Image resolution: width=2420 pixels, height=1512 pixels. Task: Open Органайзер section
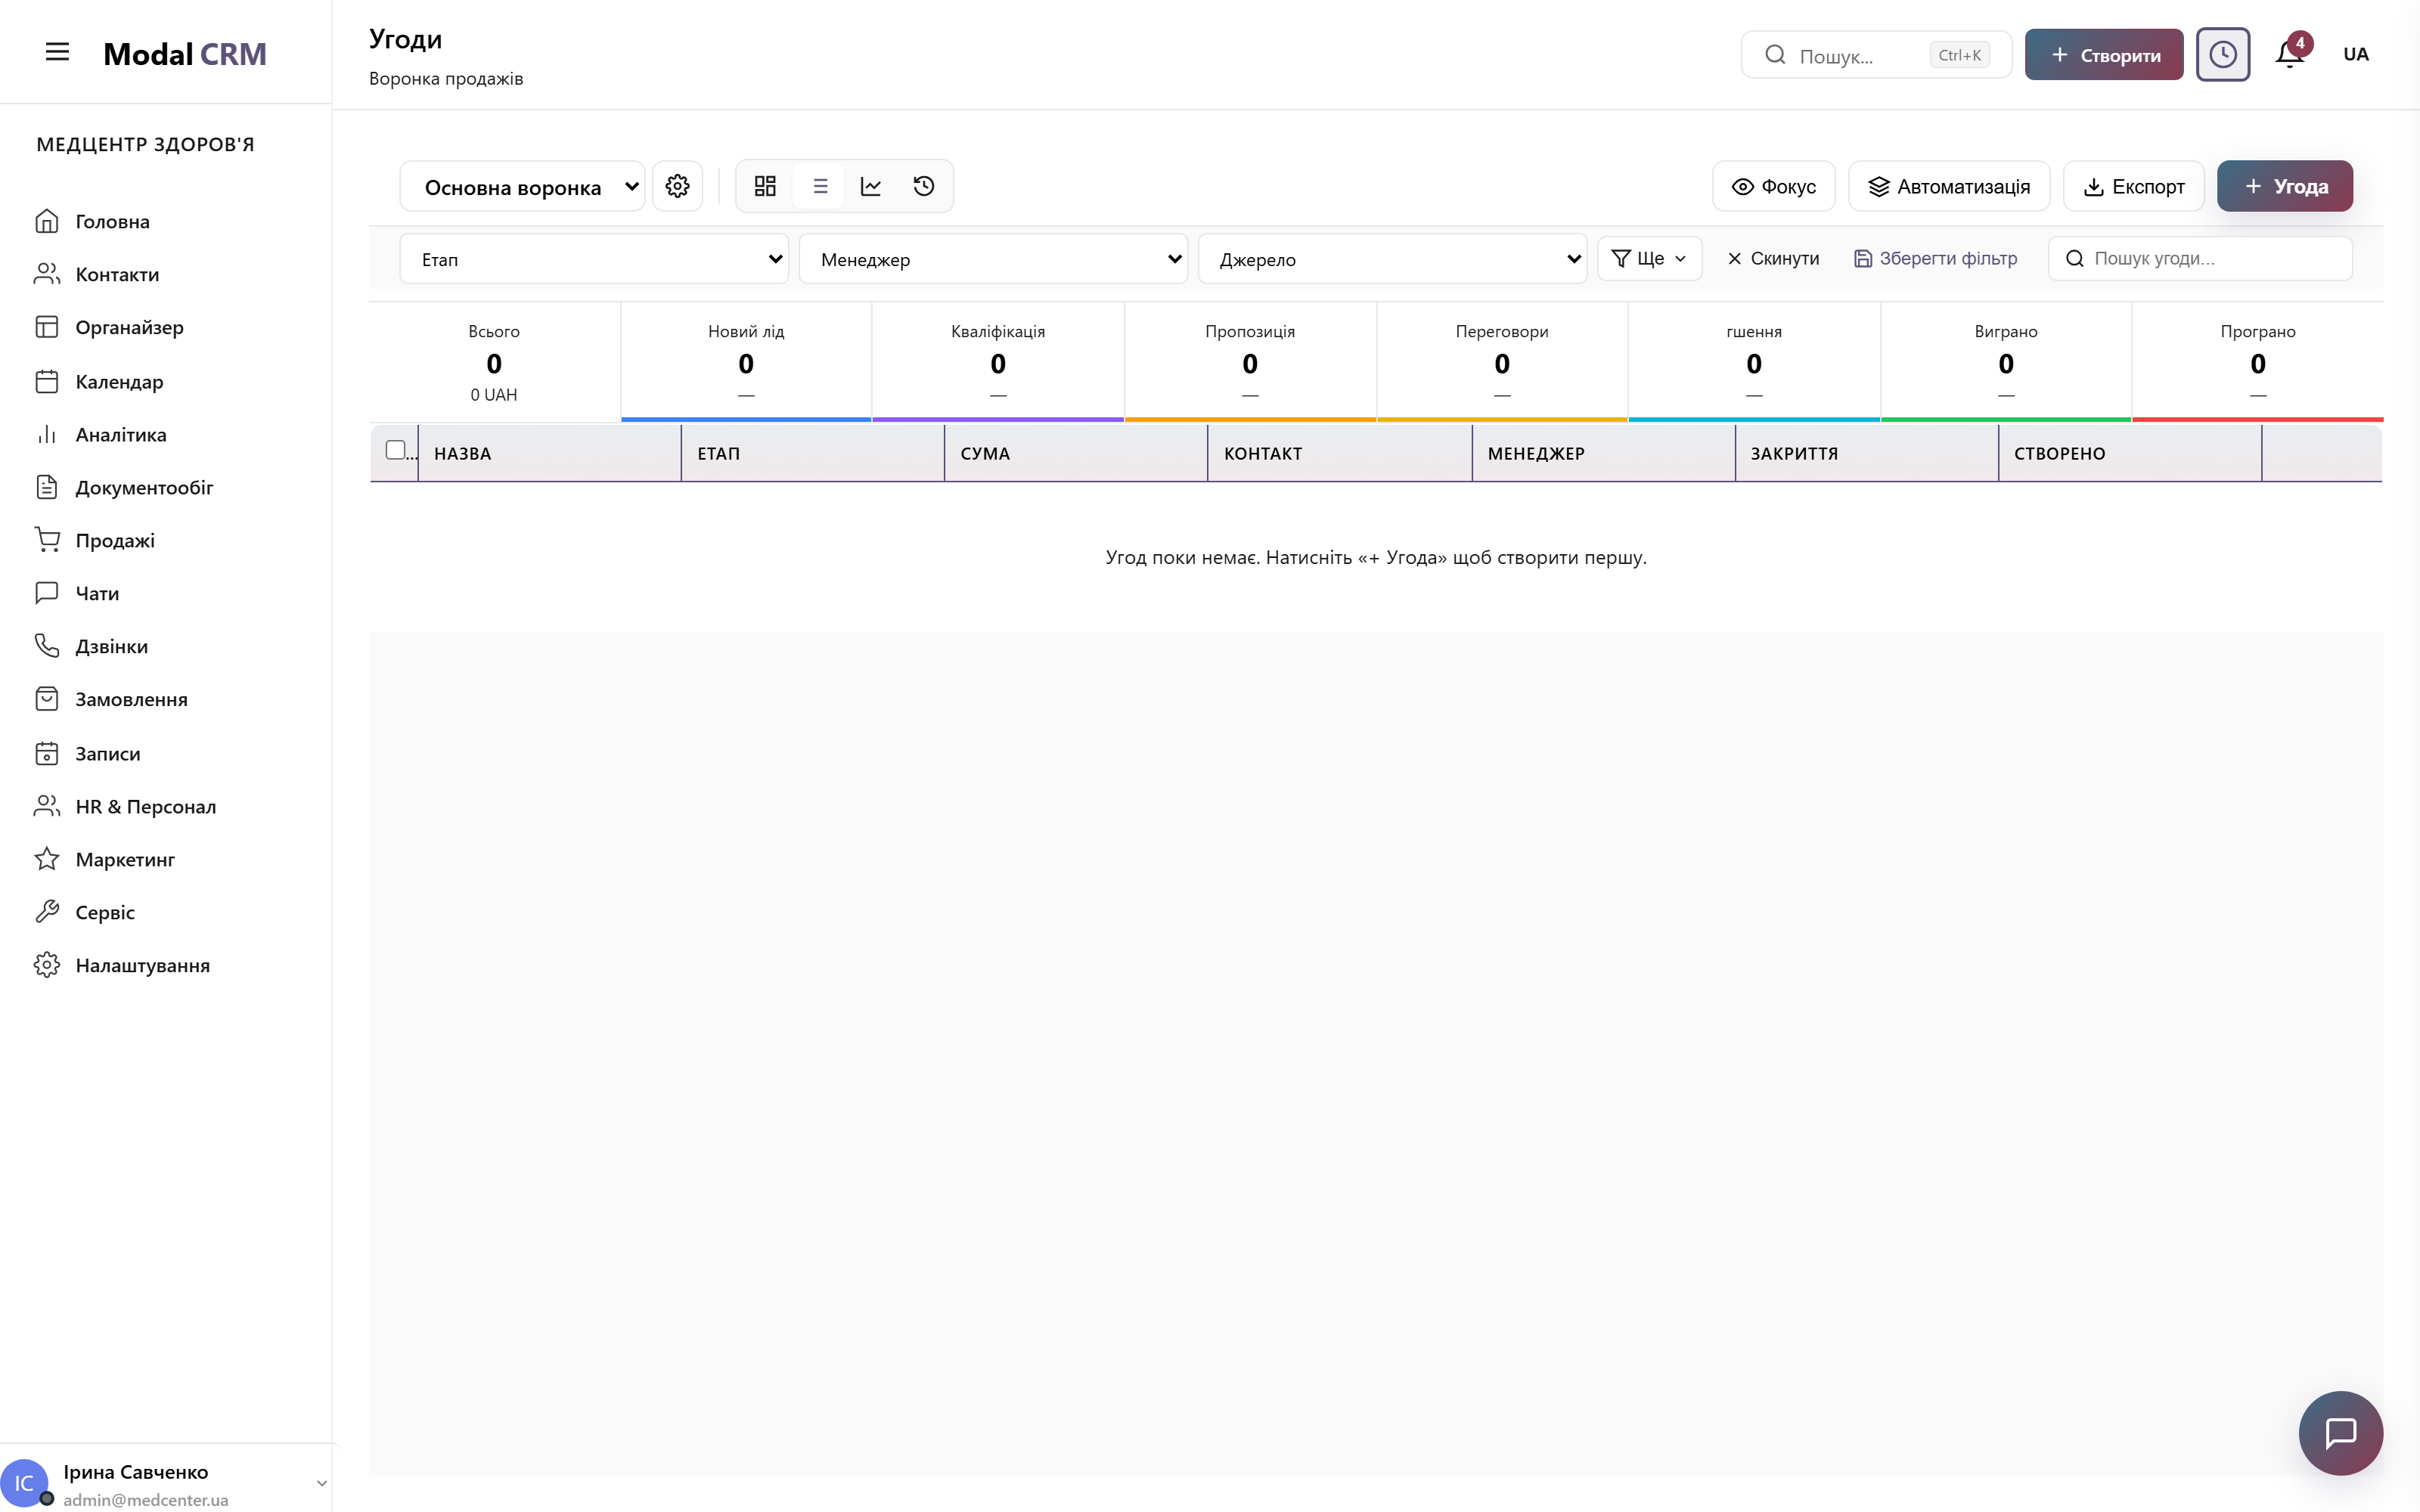click(x=166, y=327)
